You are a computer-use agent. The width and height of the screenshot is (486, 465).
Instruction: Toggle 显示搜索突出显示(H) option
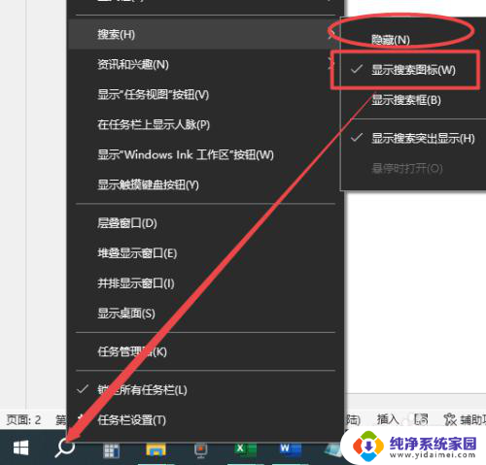413,139
